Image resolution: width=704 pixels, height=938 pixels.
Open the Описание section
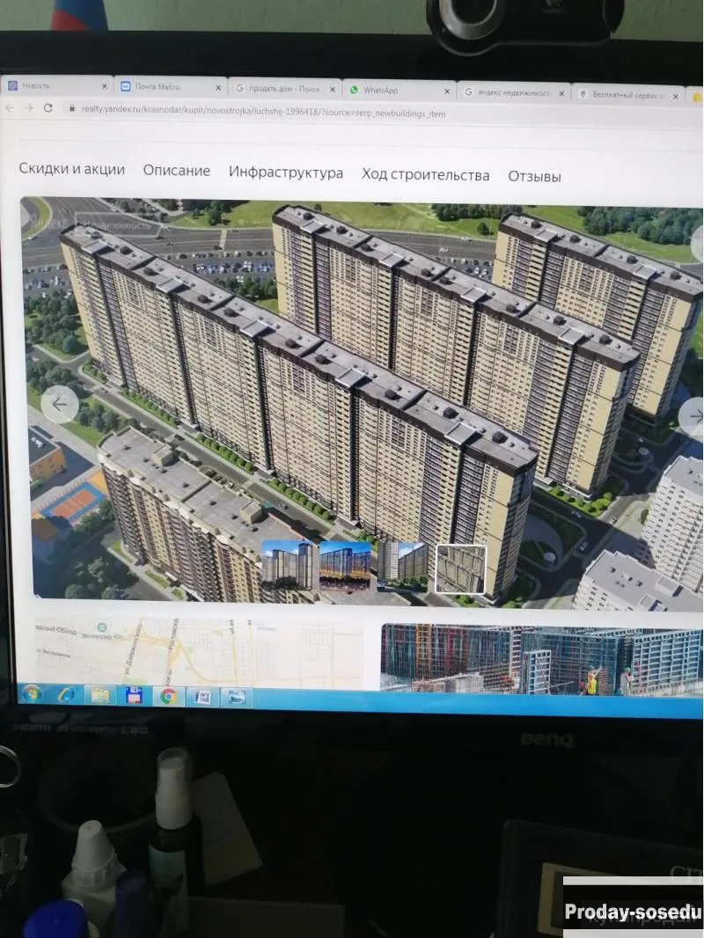pos(177,171)
